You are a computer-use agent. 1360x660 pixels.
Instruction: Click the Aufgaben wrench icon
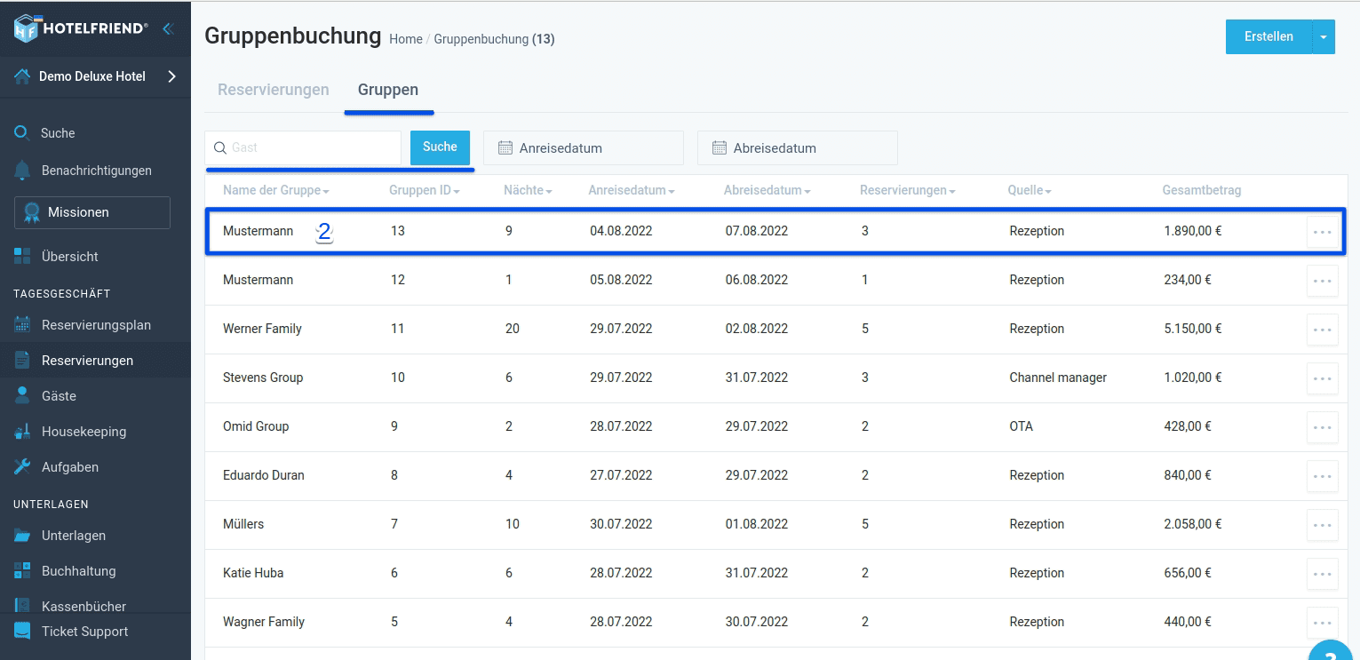point(22,467)
